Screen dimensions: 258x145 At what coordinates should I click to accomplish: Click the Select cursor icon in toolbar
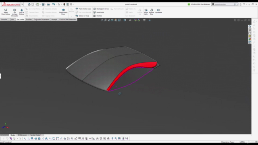point(59,4)
